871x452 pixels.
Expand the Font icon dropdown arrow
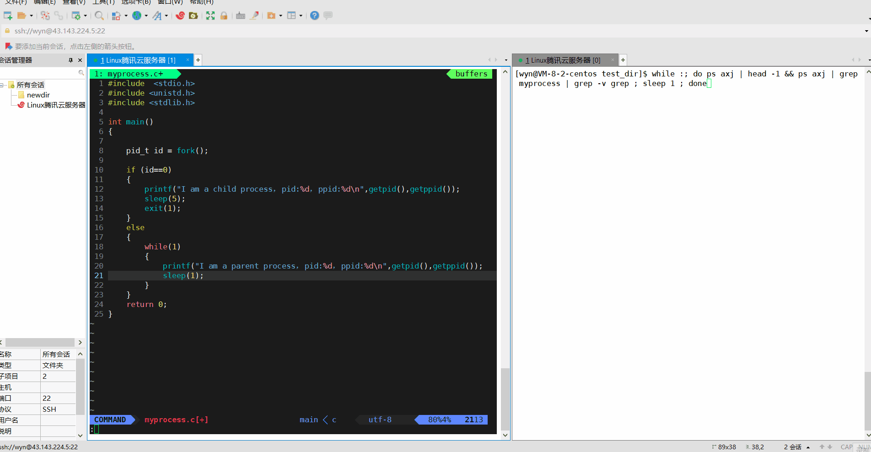point(167,16)
